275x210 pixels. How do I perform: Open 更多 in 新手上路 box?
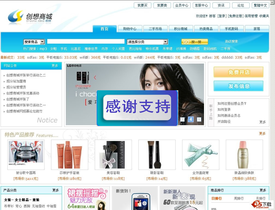pos(262,122)
